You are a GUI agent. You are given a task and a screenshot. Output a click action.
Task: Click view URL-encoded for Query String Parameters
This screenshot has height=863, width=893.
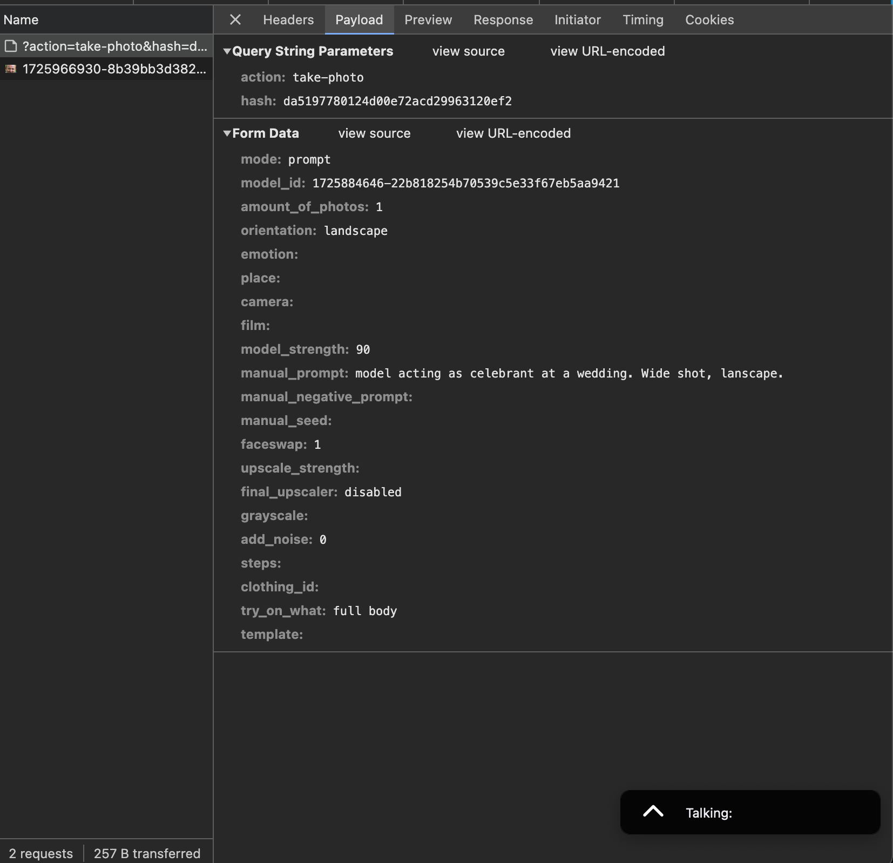(x=607, y=51)
